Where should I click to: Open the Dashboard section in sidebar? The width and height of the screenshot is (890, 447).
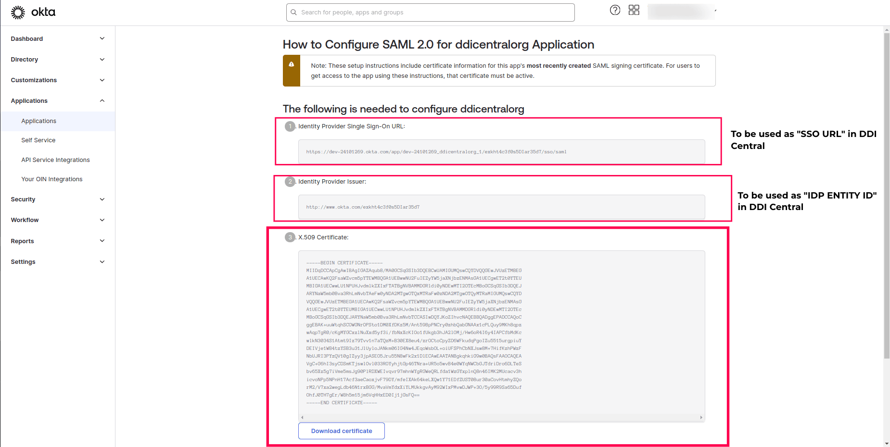pyautogui.click(x=27, y=39)
